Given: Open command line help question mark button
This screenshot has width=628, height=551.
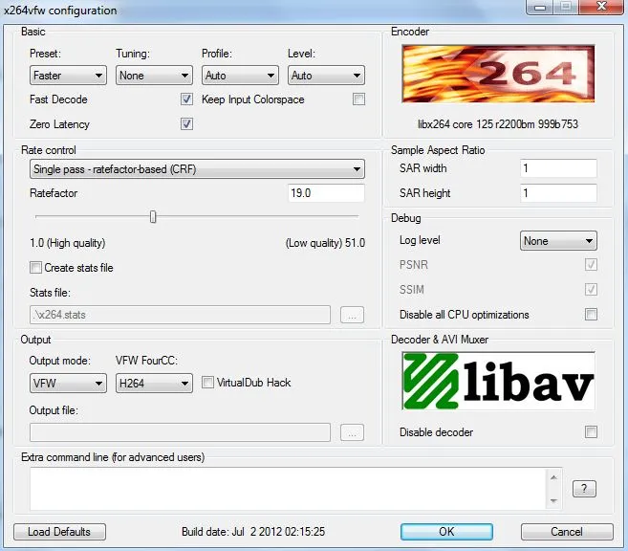Looking at the screenshot, I should 584,489.
